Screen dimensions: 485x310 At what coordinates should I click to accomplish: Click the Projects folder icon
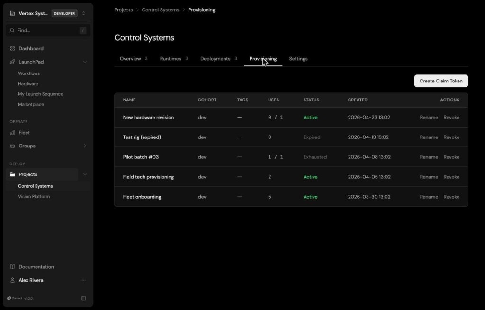[x=12, y=174]
